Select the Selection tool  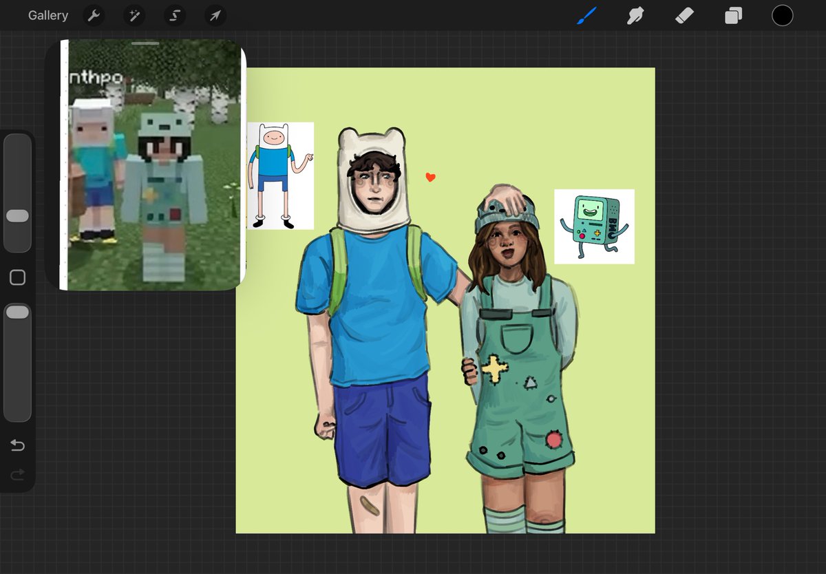click(x=175, y=15)
